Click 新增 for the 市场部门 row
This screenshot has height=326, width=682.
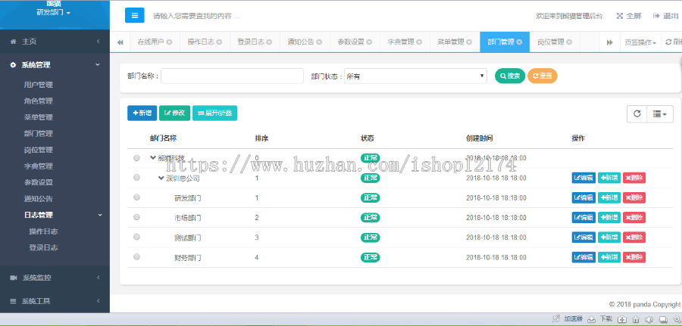point(609,218)
